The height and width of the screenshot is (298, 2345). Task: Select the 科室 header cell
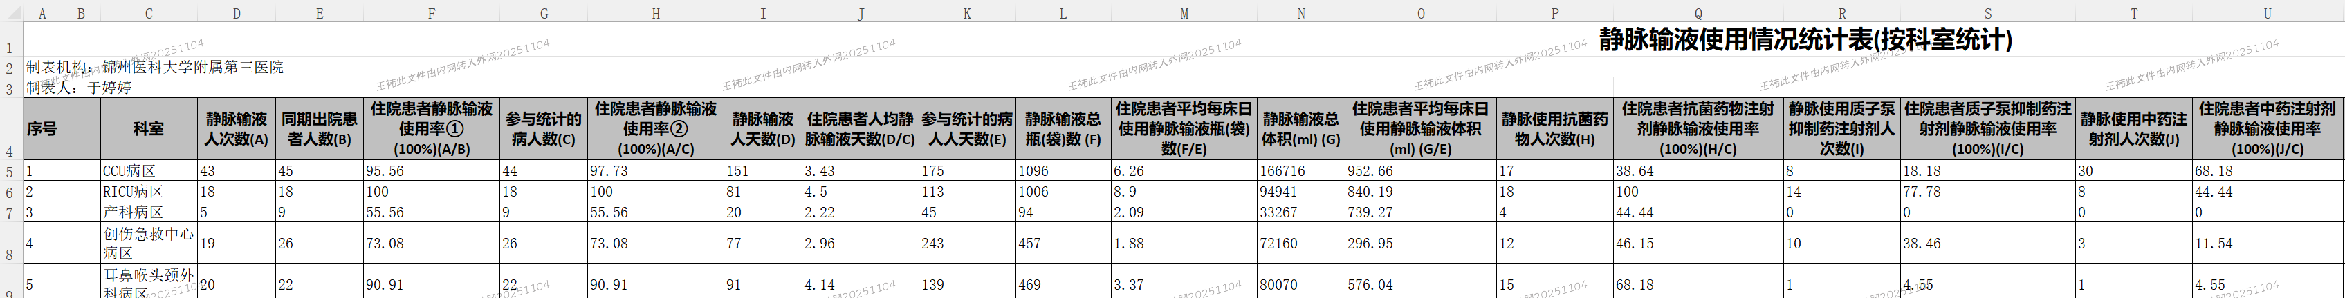[x=149, y=129]
